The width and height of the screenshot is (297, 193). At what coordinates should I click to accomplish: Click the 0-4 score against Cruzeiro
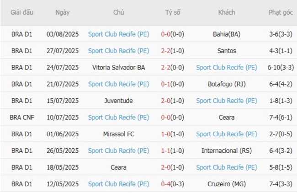[173, 184]
